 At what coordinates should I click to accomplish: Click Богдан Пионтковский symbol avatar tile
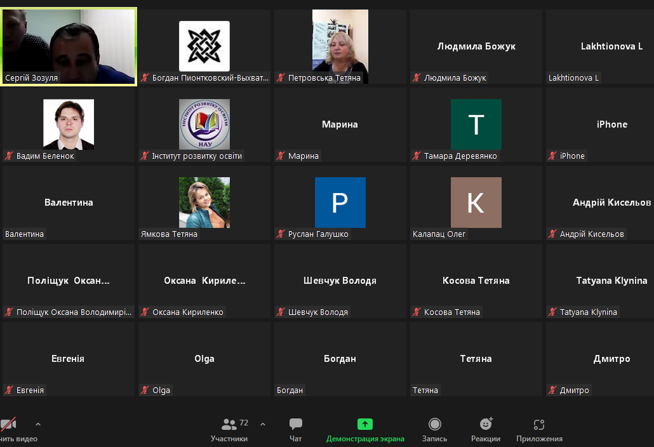tap(204, 46)
